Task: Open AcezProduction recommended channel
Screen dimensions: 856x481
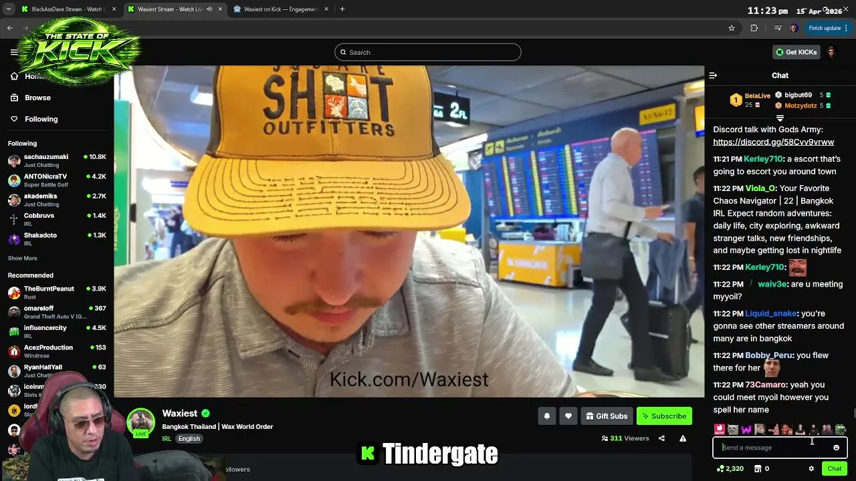Action: 57,351
